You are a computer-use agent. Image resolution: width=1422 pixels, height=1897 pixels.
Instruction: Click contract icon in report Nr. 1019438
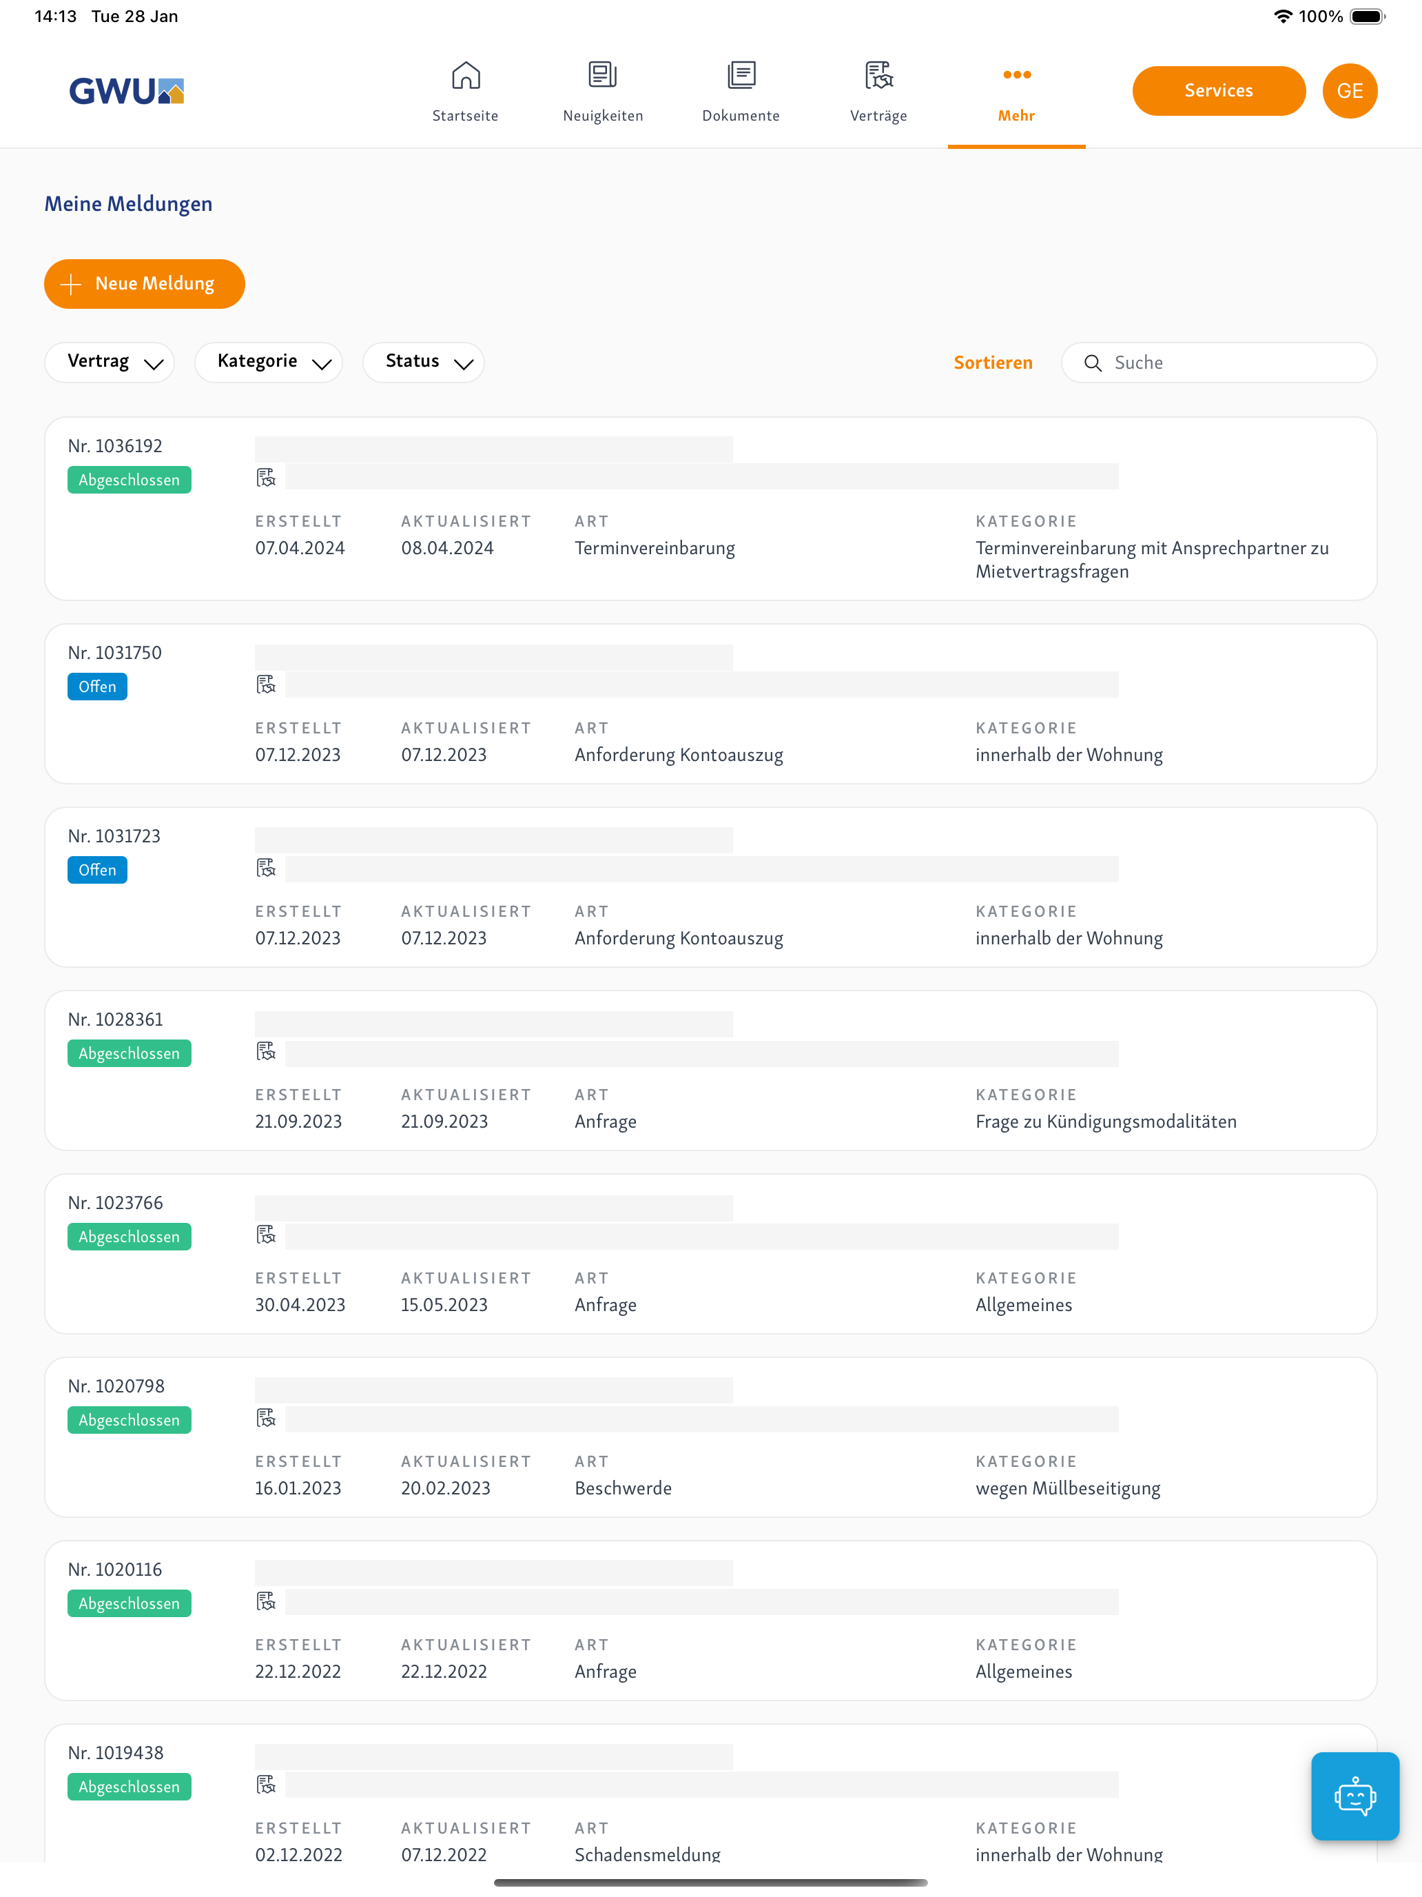266,1785
